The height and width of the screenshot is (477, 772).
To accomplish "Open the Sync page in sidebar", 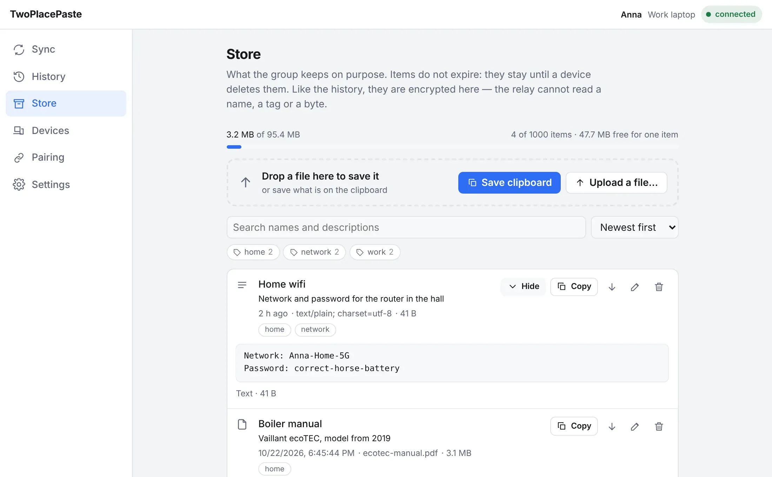I will pyautogui.click(x=66, y=49).
